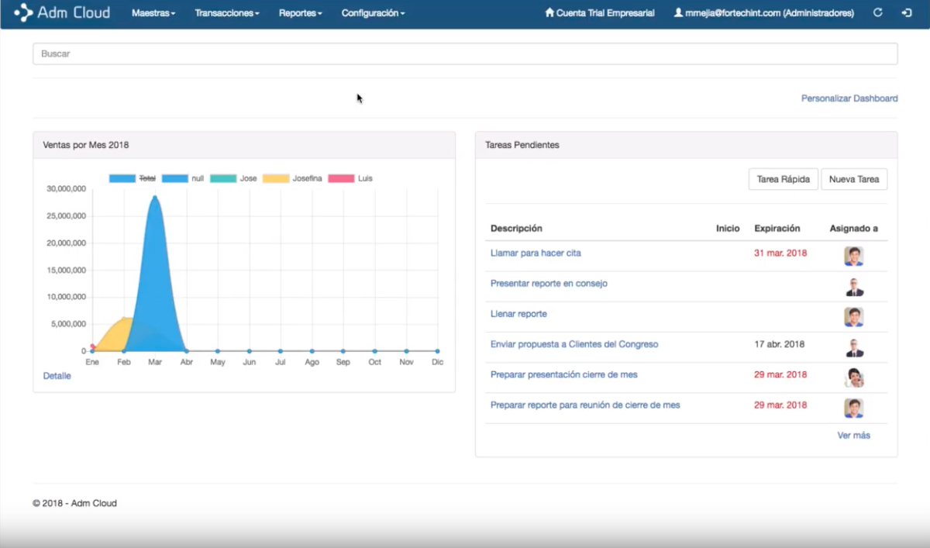Viewport: 930px width, 548px height.
Task: Open the avatar photo for Llamar para hacer cita
Action: (x=853, y=255)
